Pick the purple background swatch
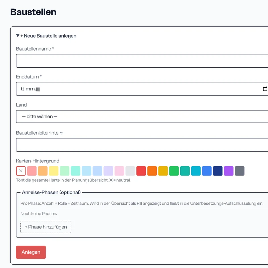Screen dimensions: 268x268 pos(229,171)
